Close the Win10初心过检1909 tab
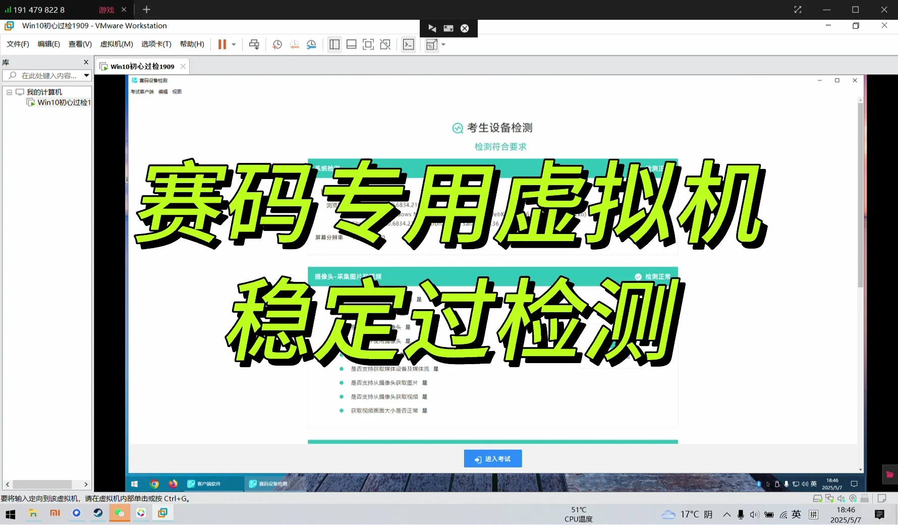 click(183, 66)
